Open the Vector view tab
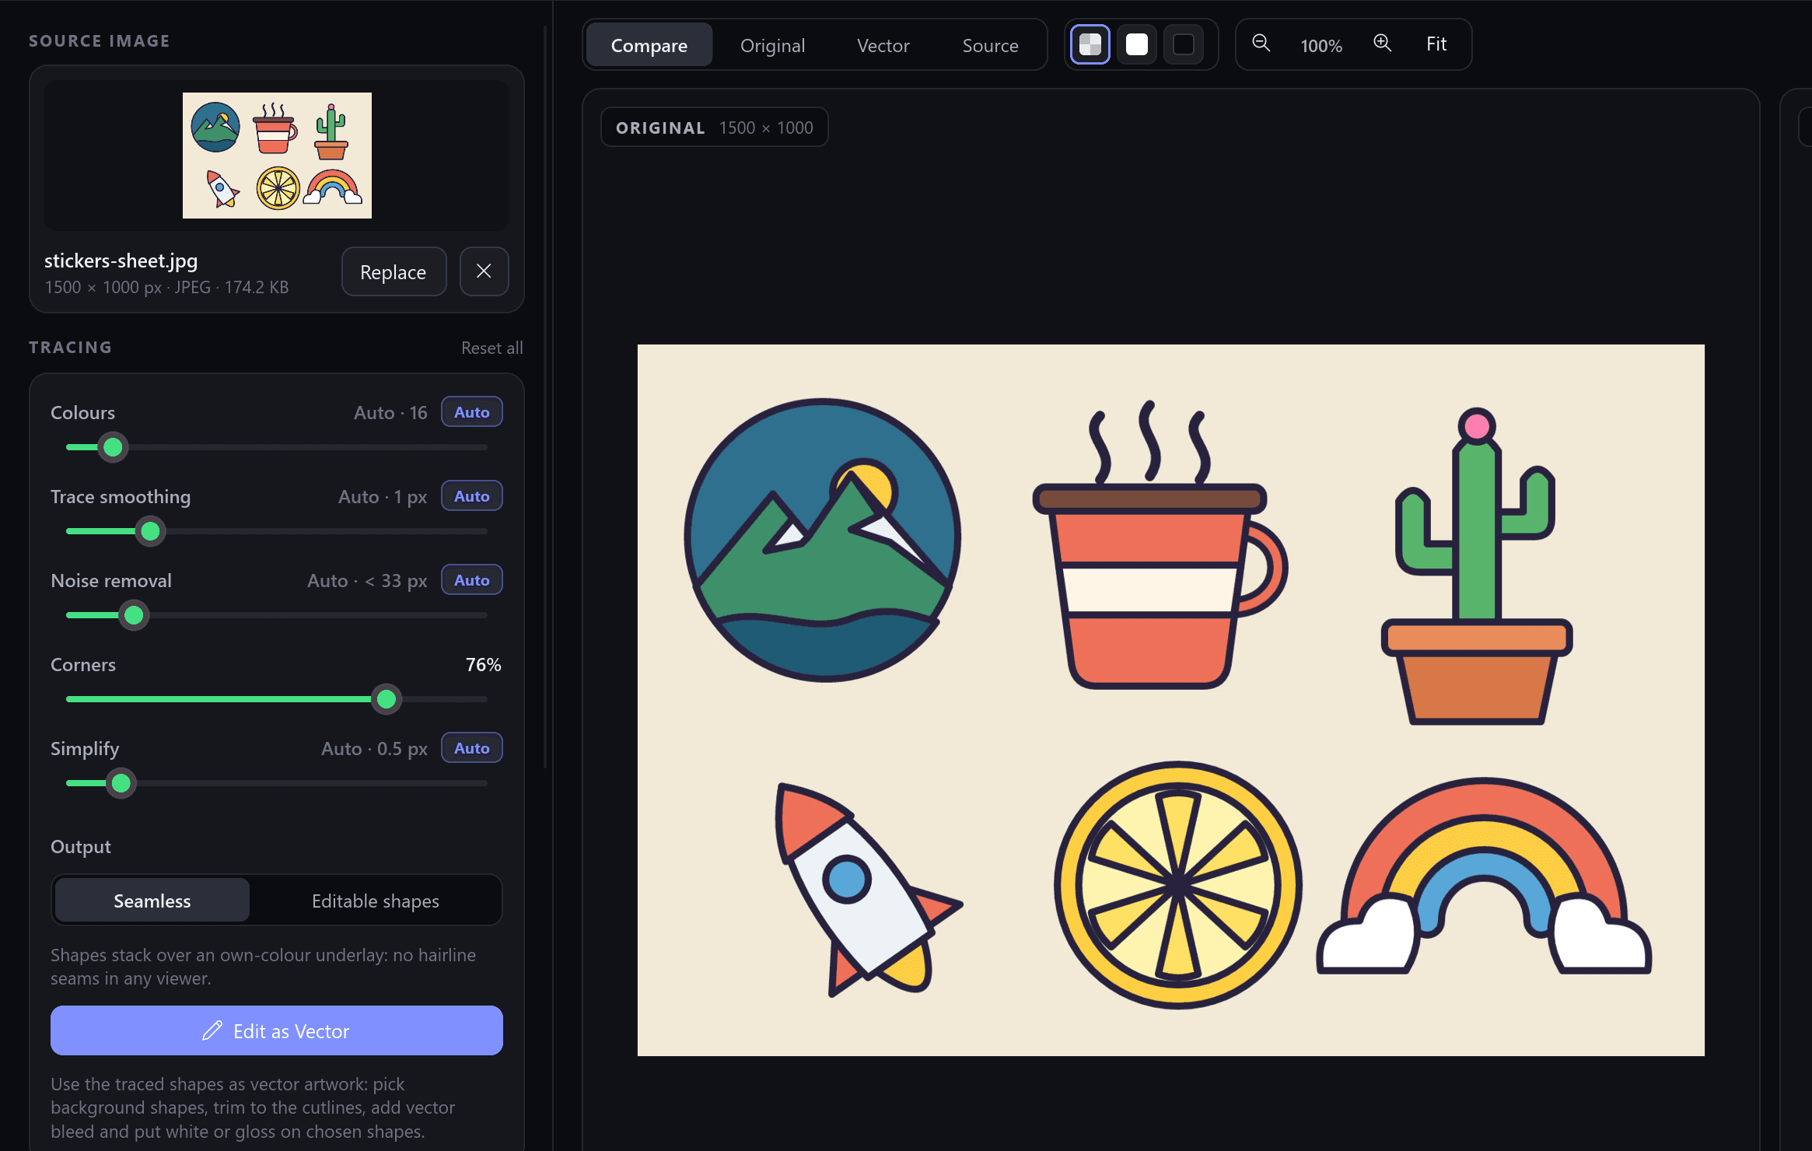Screen dimensions: 1812x1151 (883, 45)
